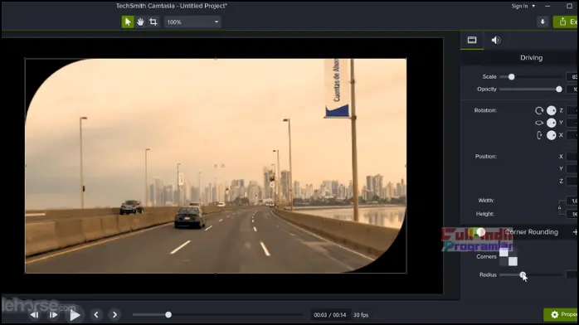Click the 30 fps indicator
The image size is (579, 325).
361,315
